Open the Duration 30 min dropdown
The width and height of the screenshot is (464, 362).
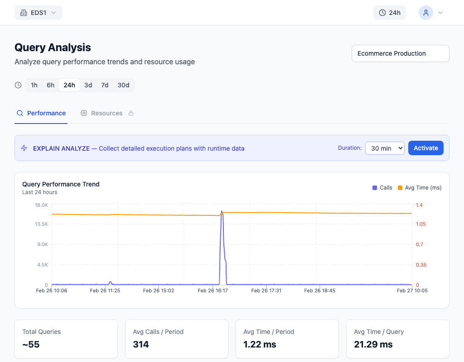pyautogui.click(x=385, y=148)
